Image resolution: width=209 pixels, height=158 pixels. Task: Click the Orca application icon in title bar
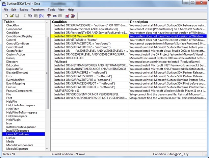(4, 4)
